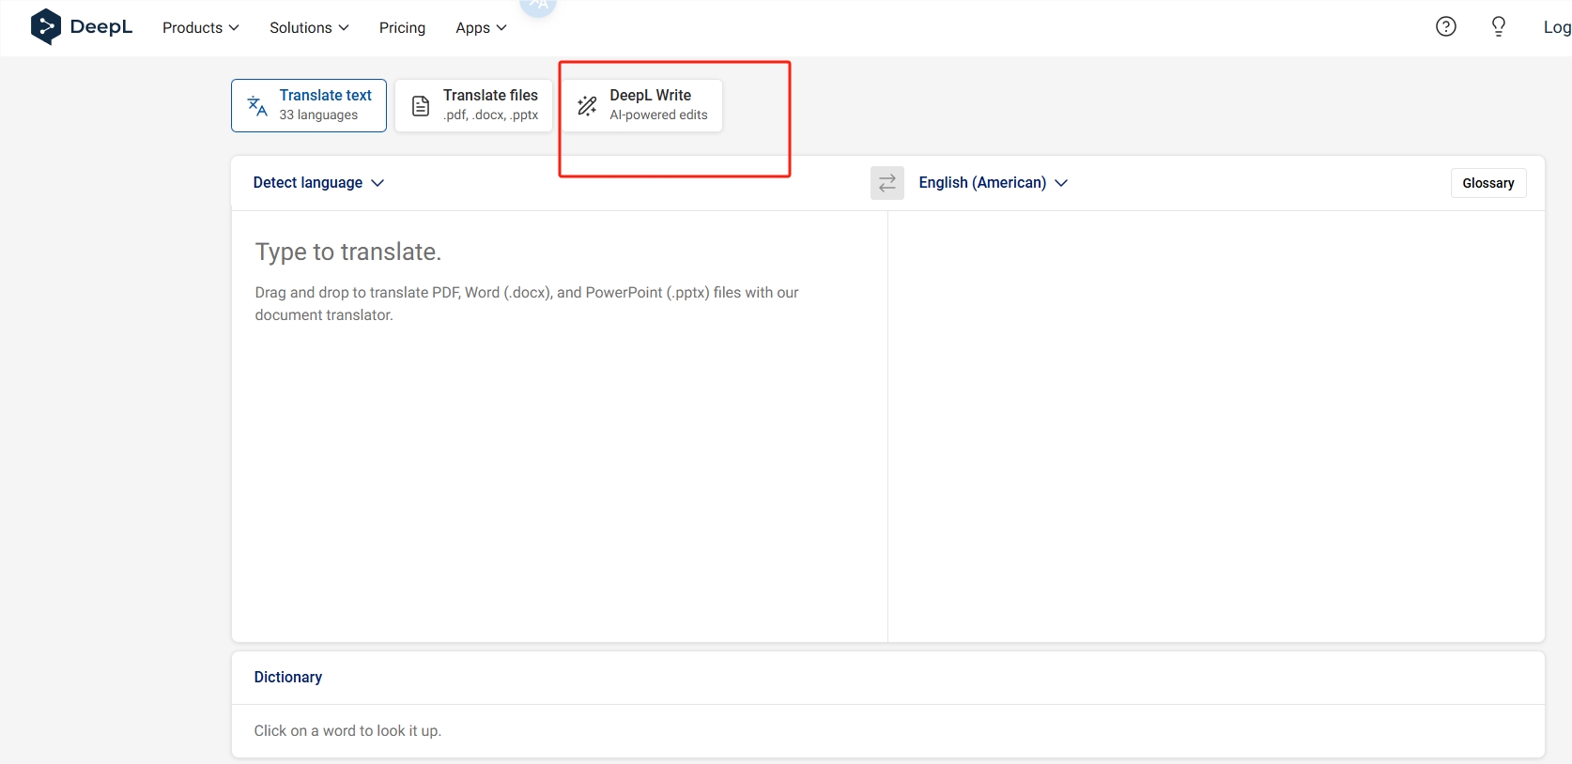Click the empty translation output panel
This screenshot has width=1572, height=764.
(1215, 422)
